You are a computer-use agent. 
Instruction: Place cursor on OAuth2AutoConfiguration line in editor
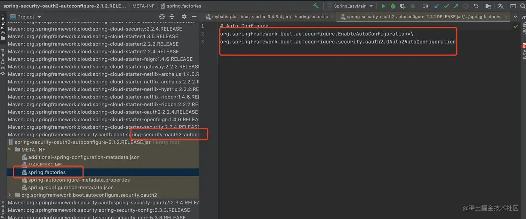coord(338,42)
